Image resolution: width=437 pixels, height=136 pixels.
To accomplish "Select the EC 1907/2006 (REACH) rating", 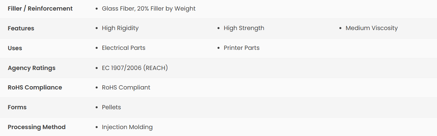I will 135,68.
